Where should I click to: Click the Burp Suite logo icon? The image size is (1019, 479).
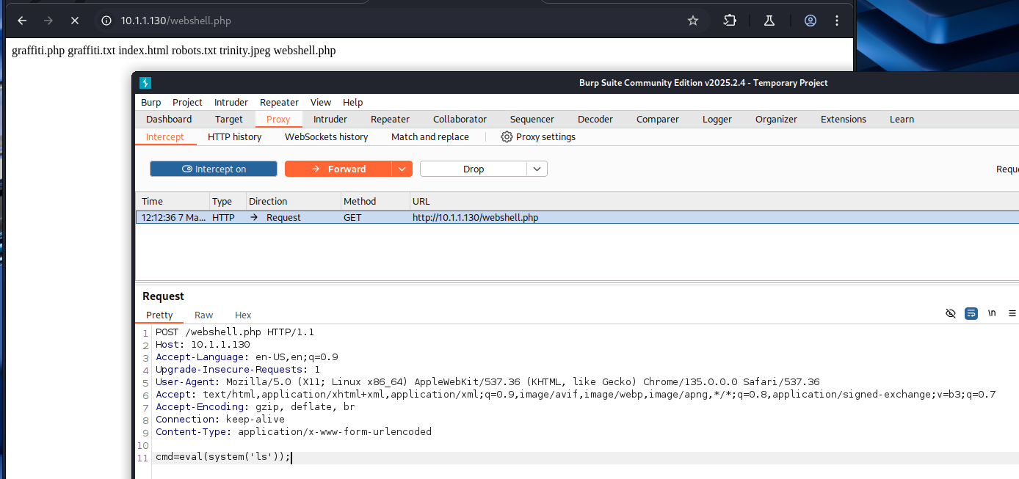pyautogui.click(x=145, y=83)
